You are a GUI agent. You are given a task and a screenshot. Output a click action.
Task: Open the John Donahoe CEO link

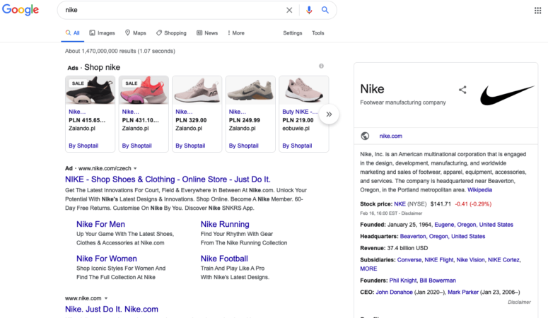tap(395, 292)
